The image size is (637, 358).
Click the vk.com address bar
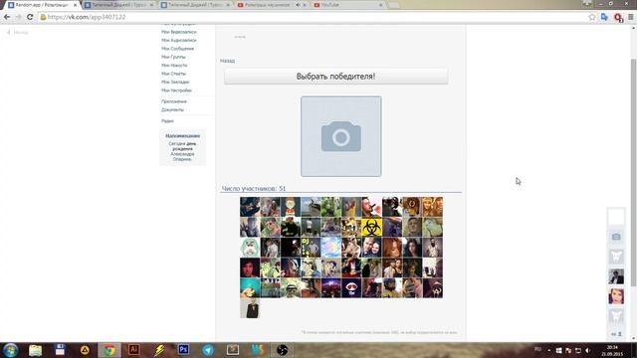point(313,17)
